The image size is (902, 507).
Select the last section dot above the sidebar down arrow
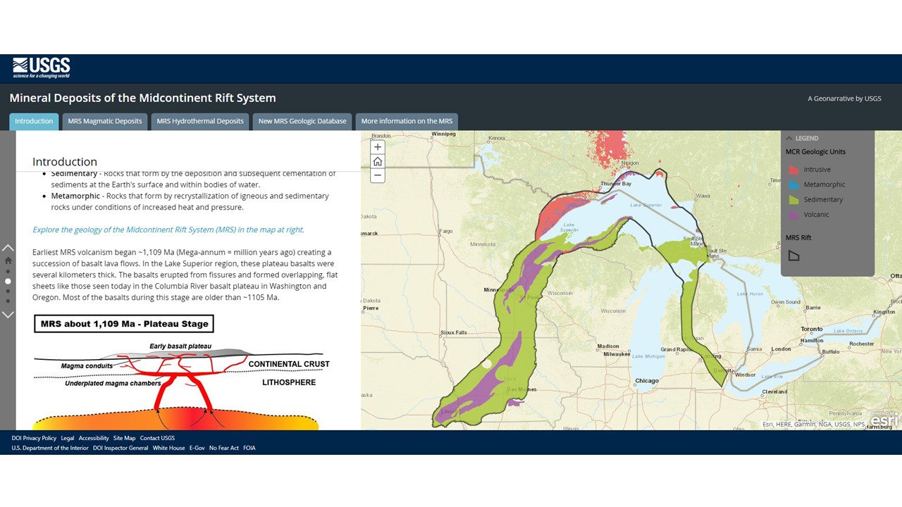click(x=8, y=301)
